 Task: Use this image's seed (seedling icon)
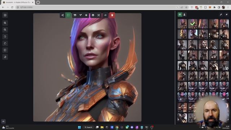80,15
